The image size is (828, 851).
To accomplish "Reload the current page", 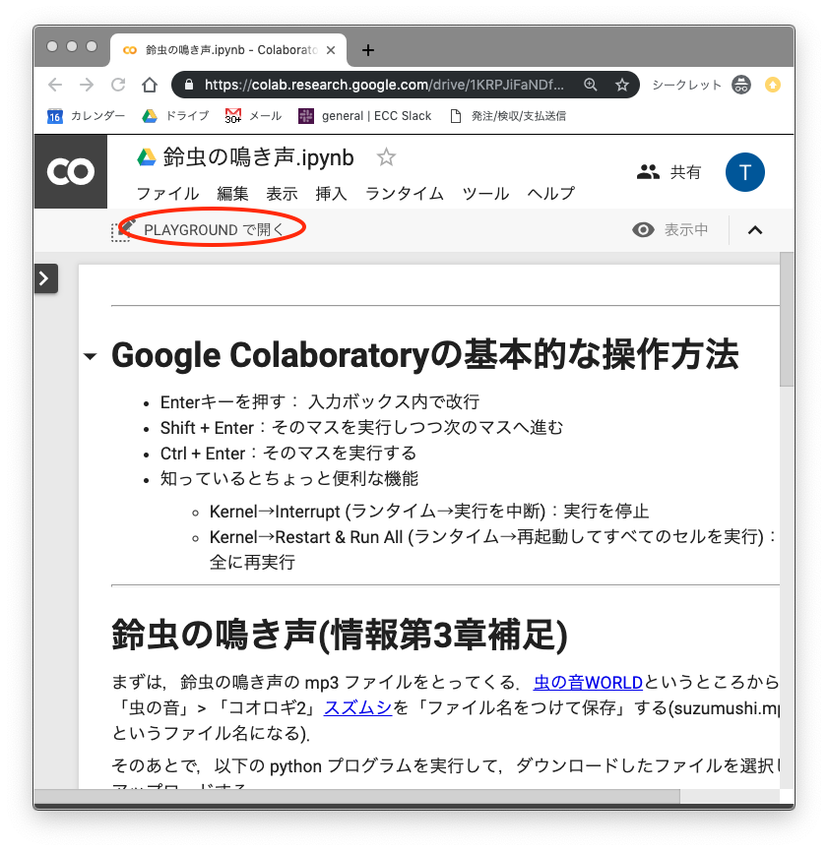I will click(118, 85).
